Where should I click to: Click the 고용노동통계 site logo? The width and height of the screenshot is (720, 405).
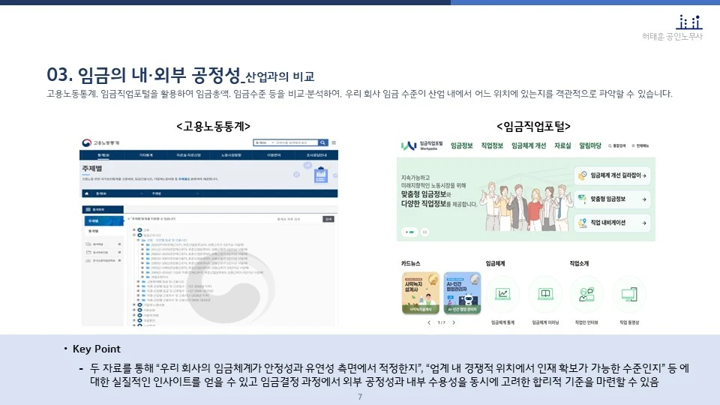(x=100, y=142)
